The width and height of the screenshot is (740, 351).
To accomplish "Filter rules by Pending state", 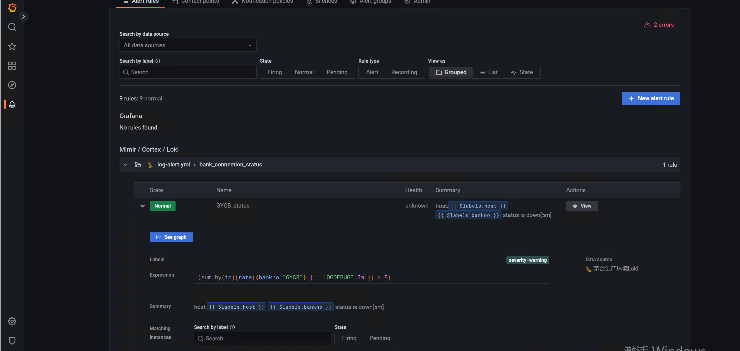I will 337,72.
